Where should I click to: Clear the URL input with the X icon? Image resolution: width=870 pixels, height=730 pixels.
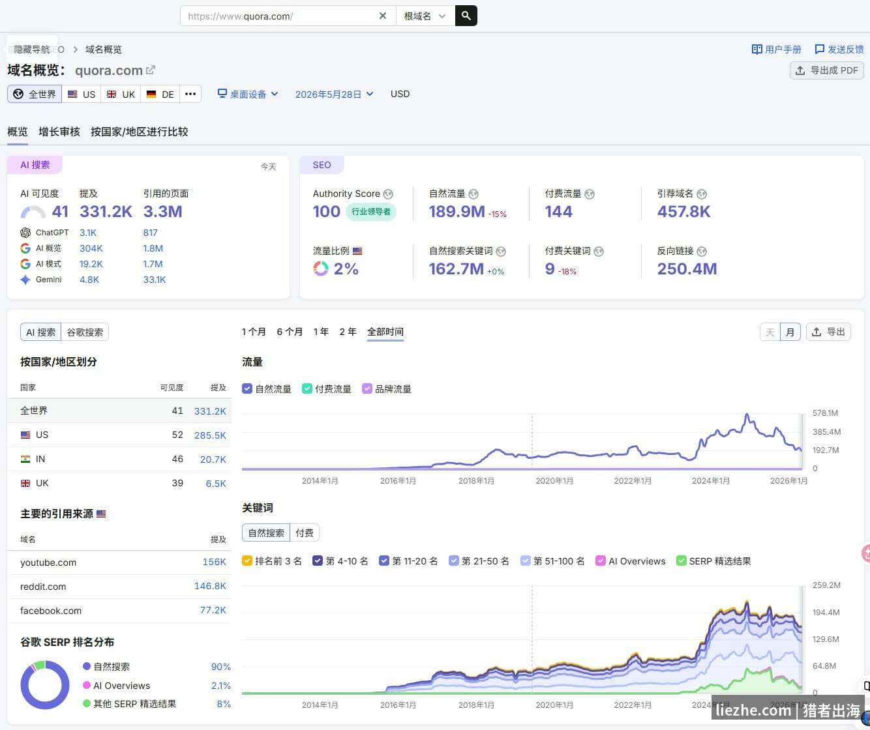pos(383,16)
